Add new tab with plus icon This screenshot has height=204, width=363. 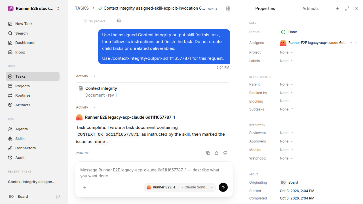(337, 8)
